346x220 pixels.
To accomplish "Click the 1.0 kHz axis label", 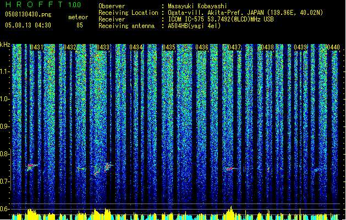I will tap(4, 99).
